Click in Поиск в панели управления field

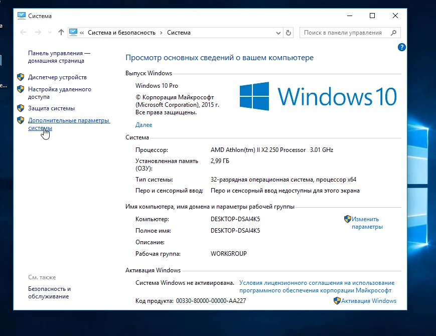[x=345, y=33]
